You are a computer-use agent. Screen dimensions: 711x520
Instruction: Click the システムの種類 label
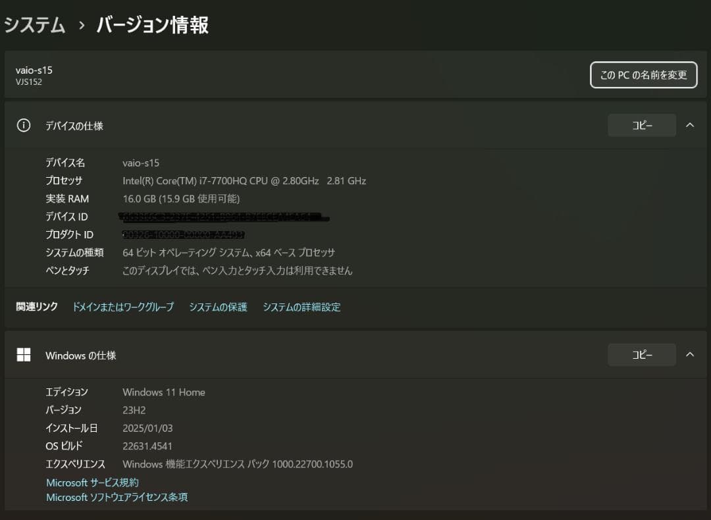click(74, 253)
